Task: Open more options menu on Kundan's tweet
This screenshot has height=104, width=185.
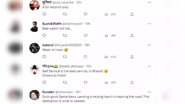Action: point(149,92)
